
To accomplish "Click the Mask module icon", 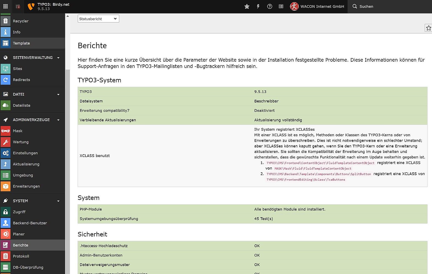I will pos(5,131).
